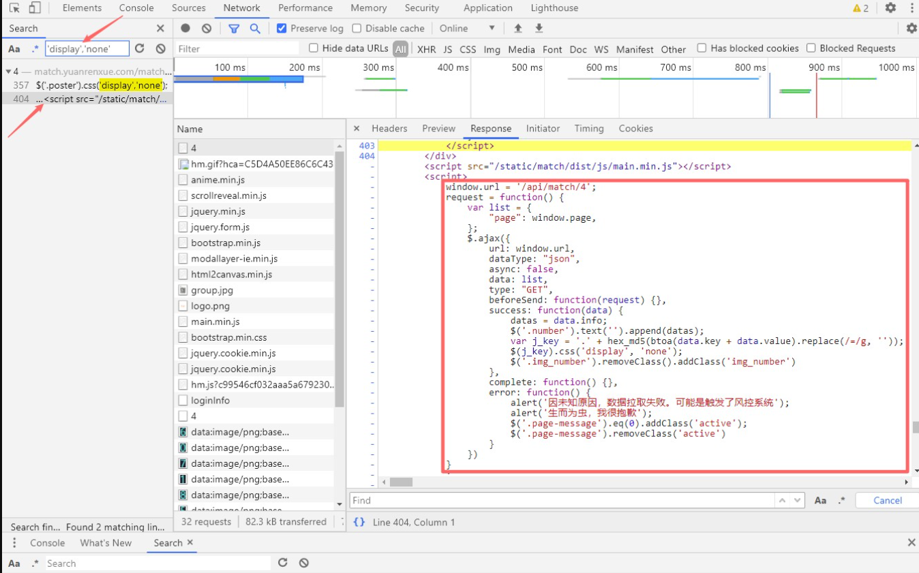Select group.jpg in the request list
This screenshot has height=573, width=919.
(212, 290)
